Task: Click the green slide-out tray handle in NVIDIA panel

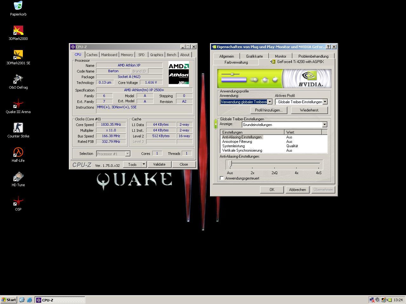Action: [x=216, y=124]
